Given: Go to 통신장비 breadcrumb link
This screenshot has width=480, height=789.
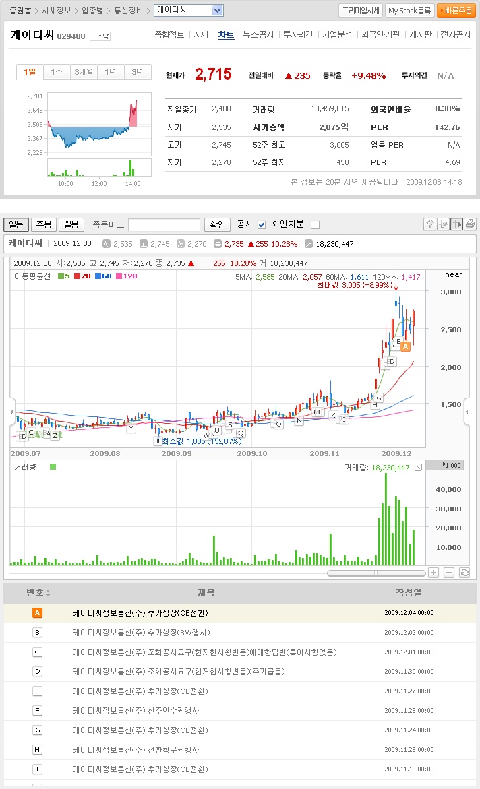Looking at the screenshot, I should (x=128, y=11).
